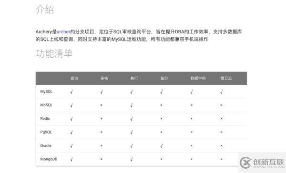
Task: Click PgSQL cross under 审核
Action: [x=102, y=132]
